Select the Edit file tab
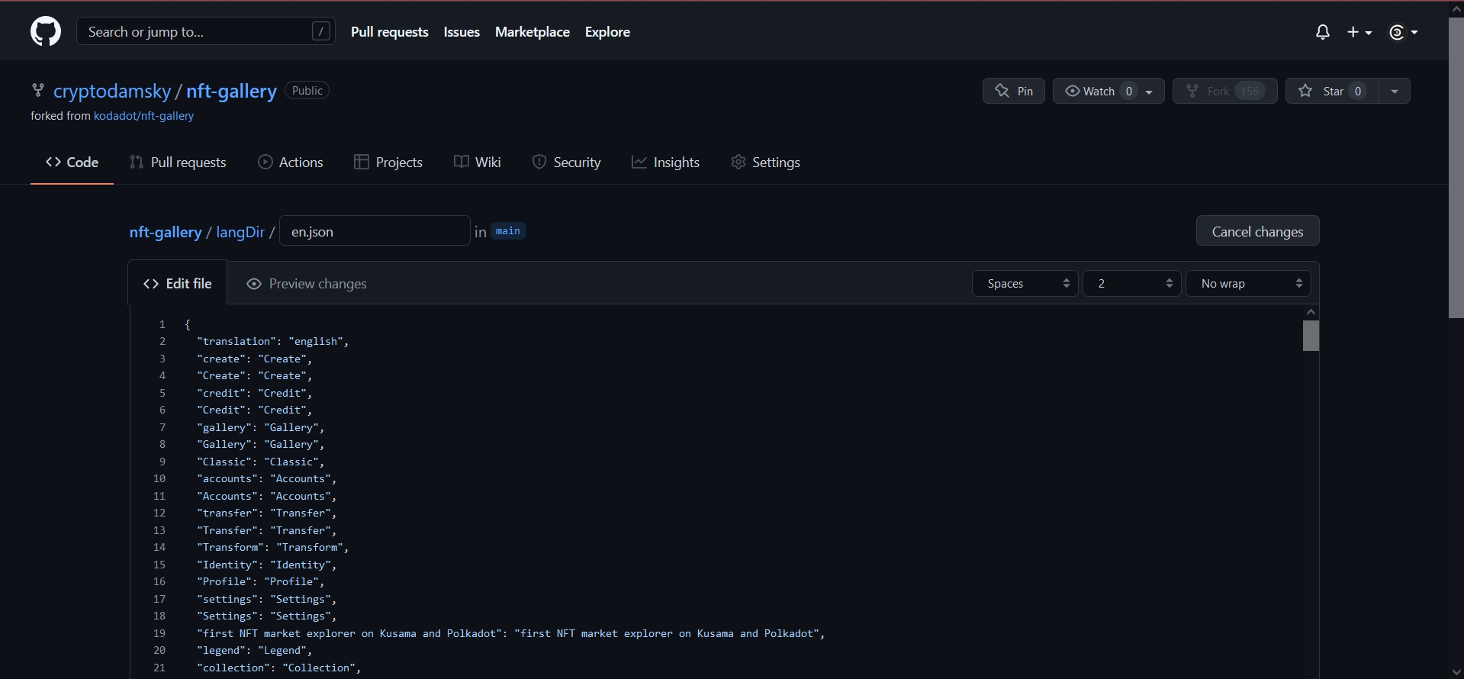The width and height of the screenshot is (1464, 679). pyautogui.click(x=178, y=284)
